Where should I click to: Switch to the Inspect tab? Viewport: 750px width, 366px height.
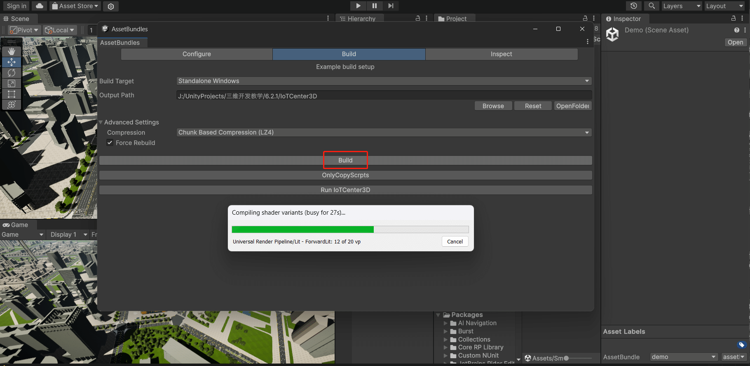[501, 54]
